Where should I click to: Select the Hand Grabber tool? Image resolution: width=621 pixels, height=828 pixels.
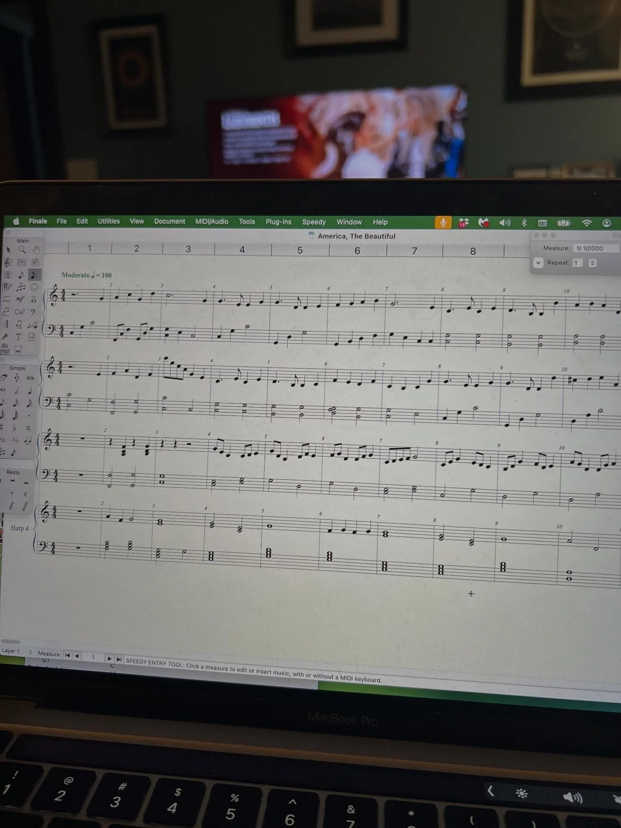click(36, 250)
